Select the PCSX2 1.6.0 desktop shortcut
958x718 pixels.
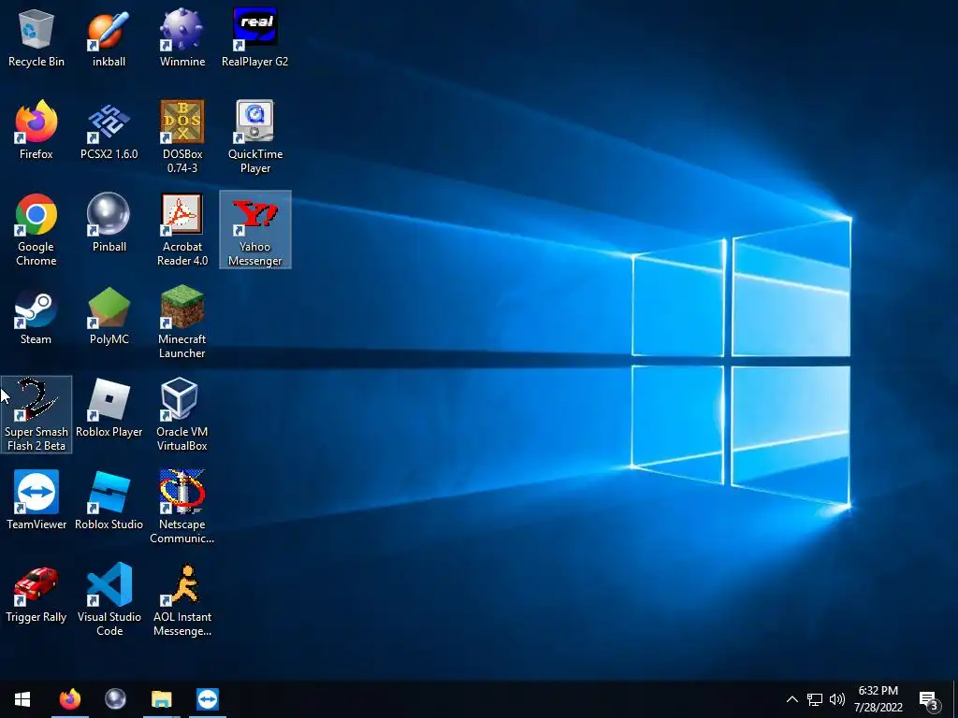click(x=109, y=131)
